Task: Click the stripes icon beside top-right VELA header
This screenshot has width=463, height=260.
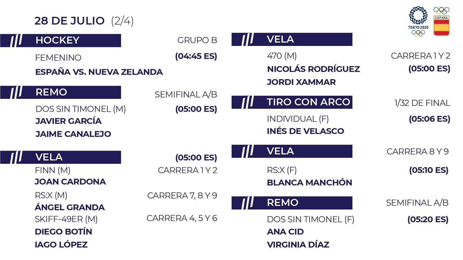Action: pos(247,39)
